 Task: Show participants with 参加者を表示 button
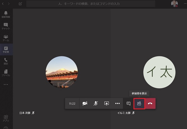(139, 103)
